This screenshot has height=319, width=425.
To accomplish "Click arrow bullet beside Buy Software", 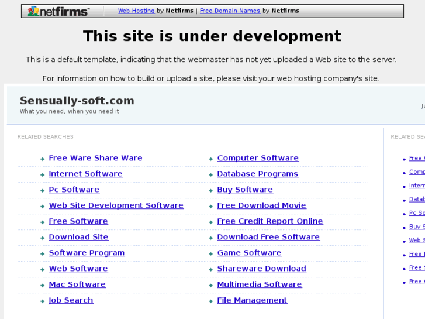I will (x=210, y=191).
